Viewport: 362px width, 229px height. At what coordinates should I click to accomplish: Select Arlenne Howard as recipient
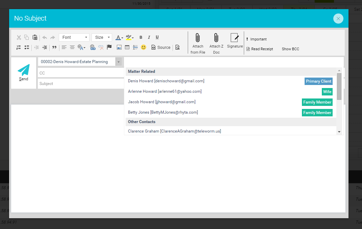pos(164,91)
